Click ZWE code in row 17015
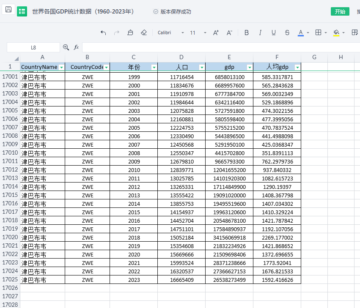 point(88,195)
